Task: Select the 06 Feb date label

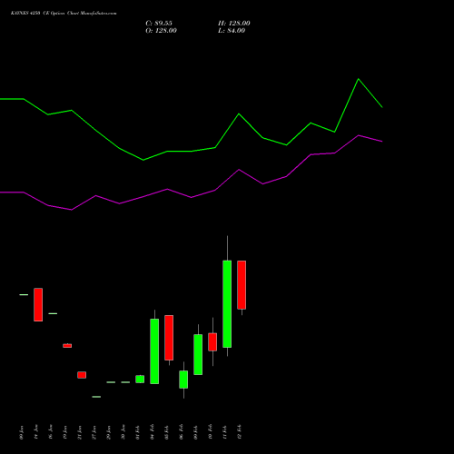Action: (x=182, y=432)
